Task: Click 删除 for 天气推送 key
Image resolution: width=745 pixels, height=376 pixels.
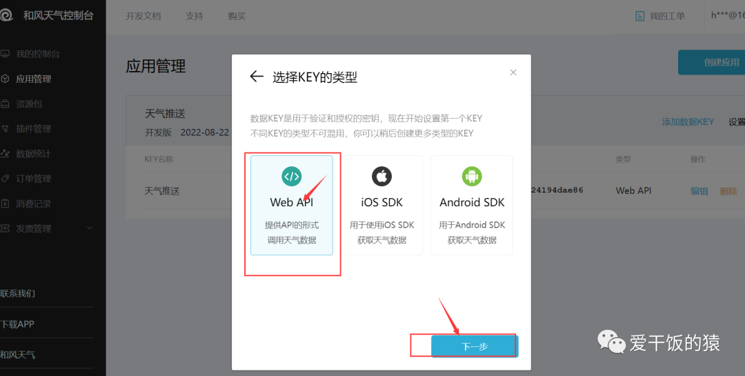Action: click(728, 191)
